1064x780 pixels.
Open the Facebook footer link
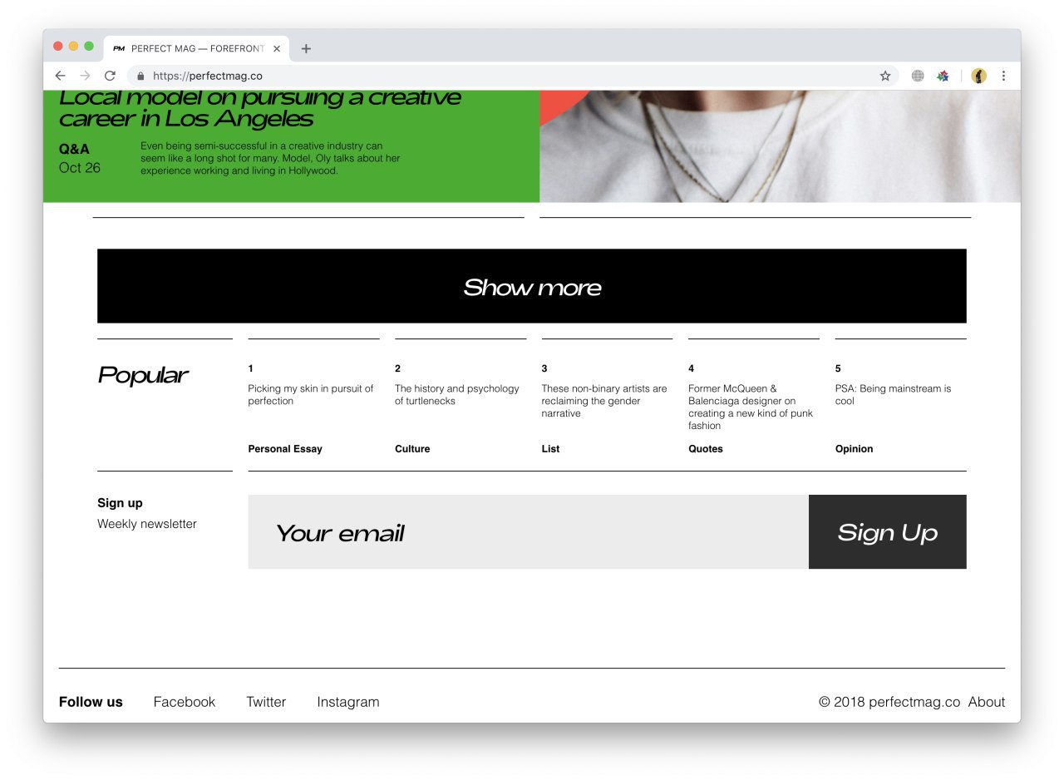tap(185, 702)
